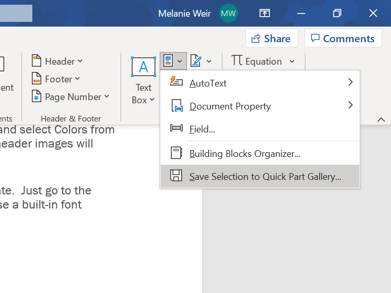Collapse the ribbon with the caret
Viewport: 391px width, 293px height.
coord(381,120)
